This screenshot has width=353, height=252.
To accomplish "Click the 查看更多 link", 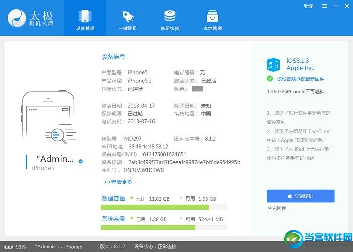I will tap(118, 182).
